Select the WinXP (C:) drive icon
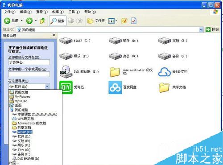 (66, 41)
